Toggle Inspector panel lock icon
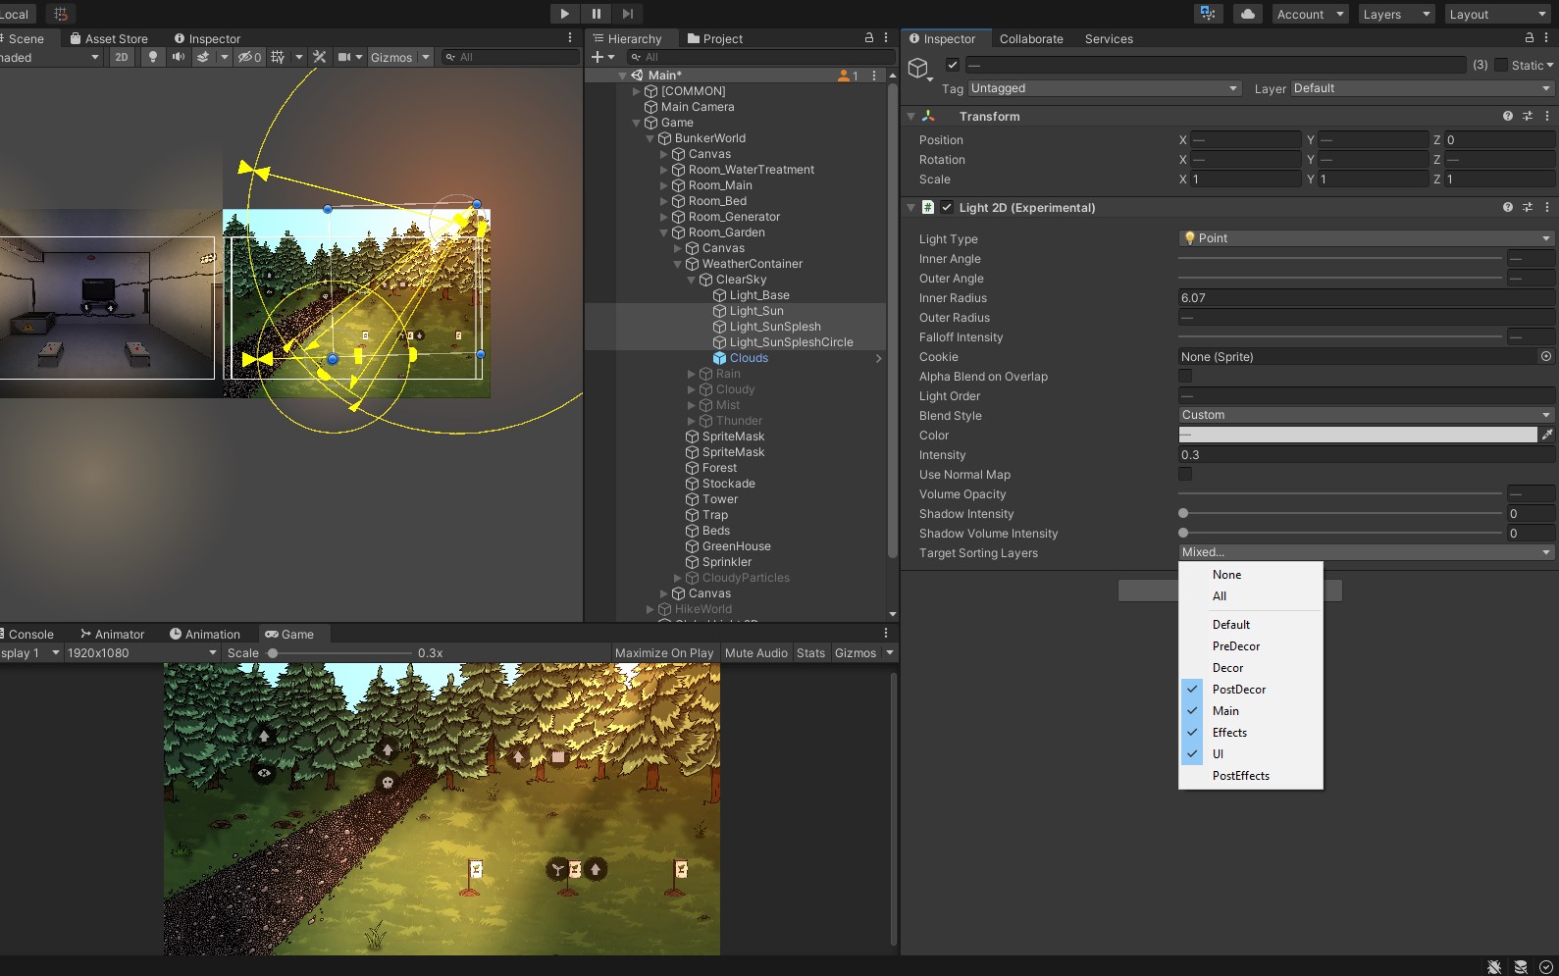The image size is (1559, 976). point(1529,37)
